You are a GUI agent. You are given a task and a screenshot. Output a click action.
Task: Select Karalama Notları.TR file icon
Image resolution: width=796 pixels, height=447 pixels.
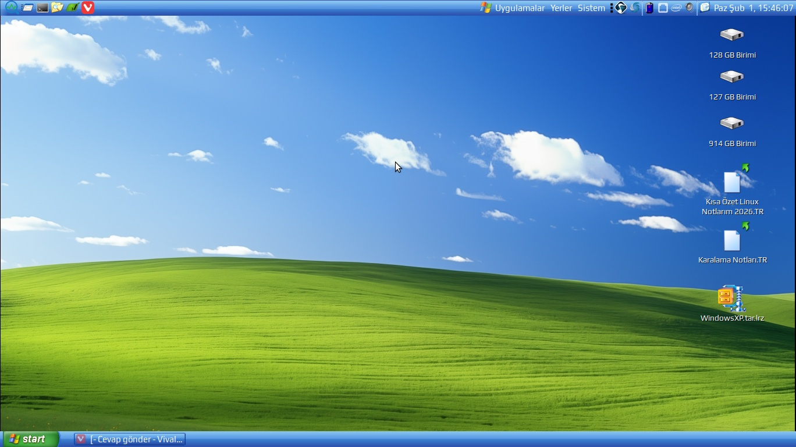732,240
